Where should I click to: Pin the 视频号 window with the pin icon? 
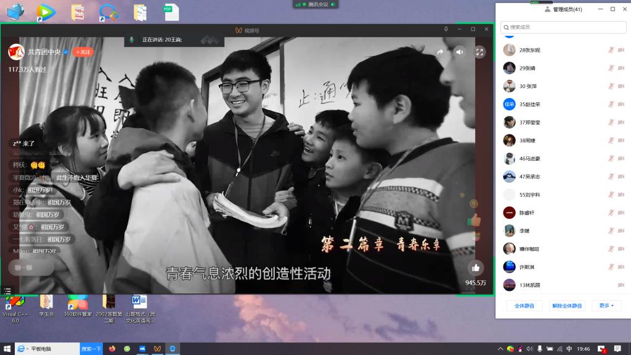point(446,29)
